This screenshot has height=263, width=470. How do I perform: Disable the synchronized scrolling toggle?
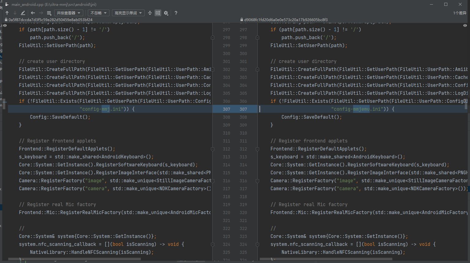(158, 13)
